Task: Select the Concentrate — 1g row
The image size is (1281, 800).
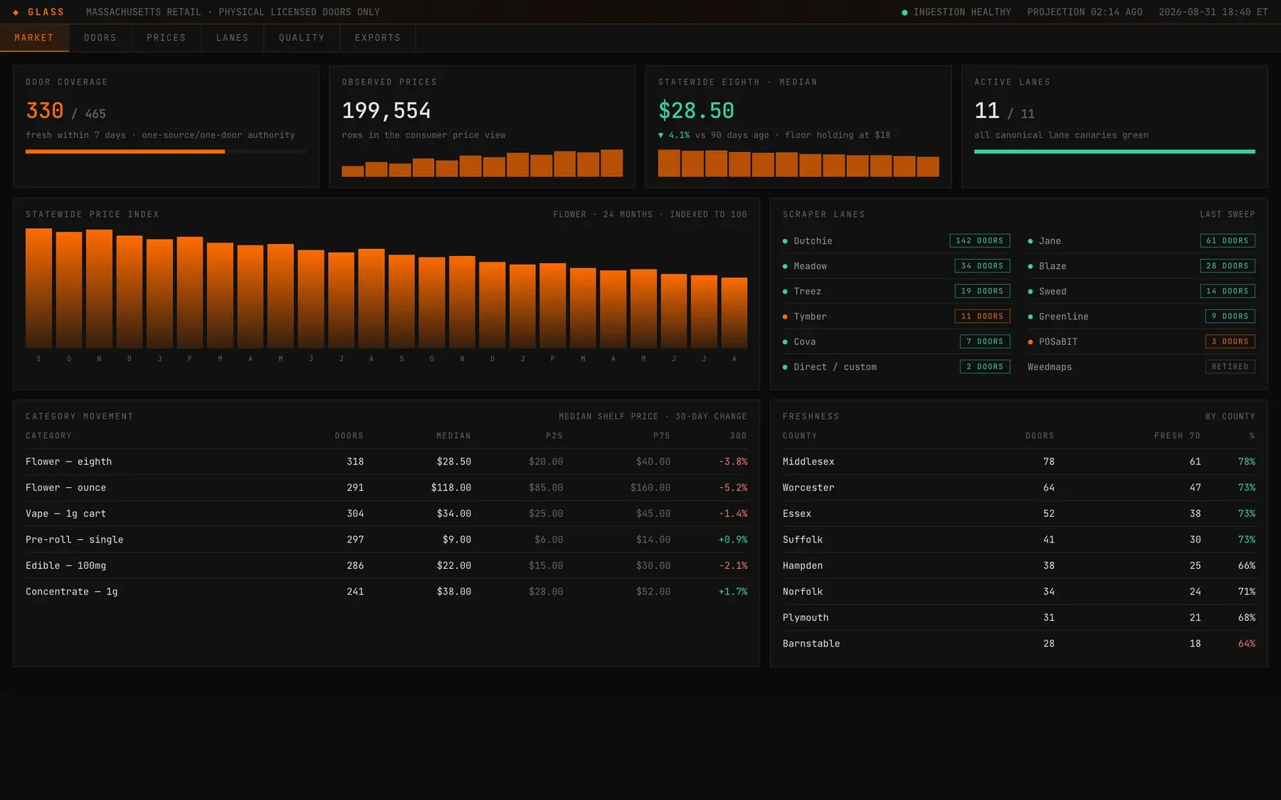Action: pyautogui.click(x=386, y=592)
